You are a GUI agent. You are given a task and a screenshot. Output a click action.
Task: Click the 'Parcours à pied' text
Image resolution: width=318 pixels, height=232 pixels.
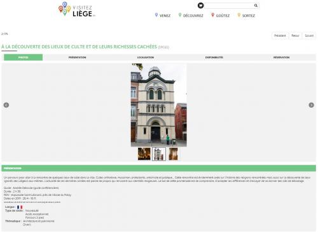click(x=34, y=217)
